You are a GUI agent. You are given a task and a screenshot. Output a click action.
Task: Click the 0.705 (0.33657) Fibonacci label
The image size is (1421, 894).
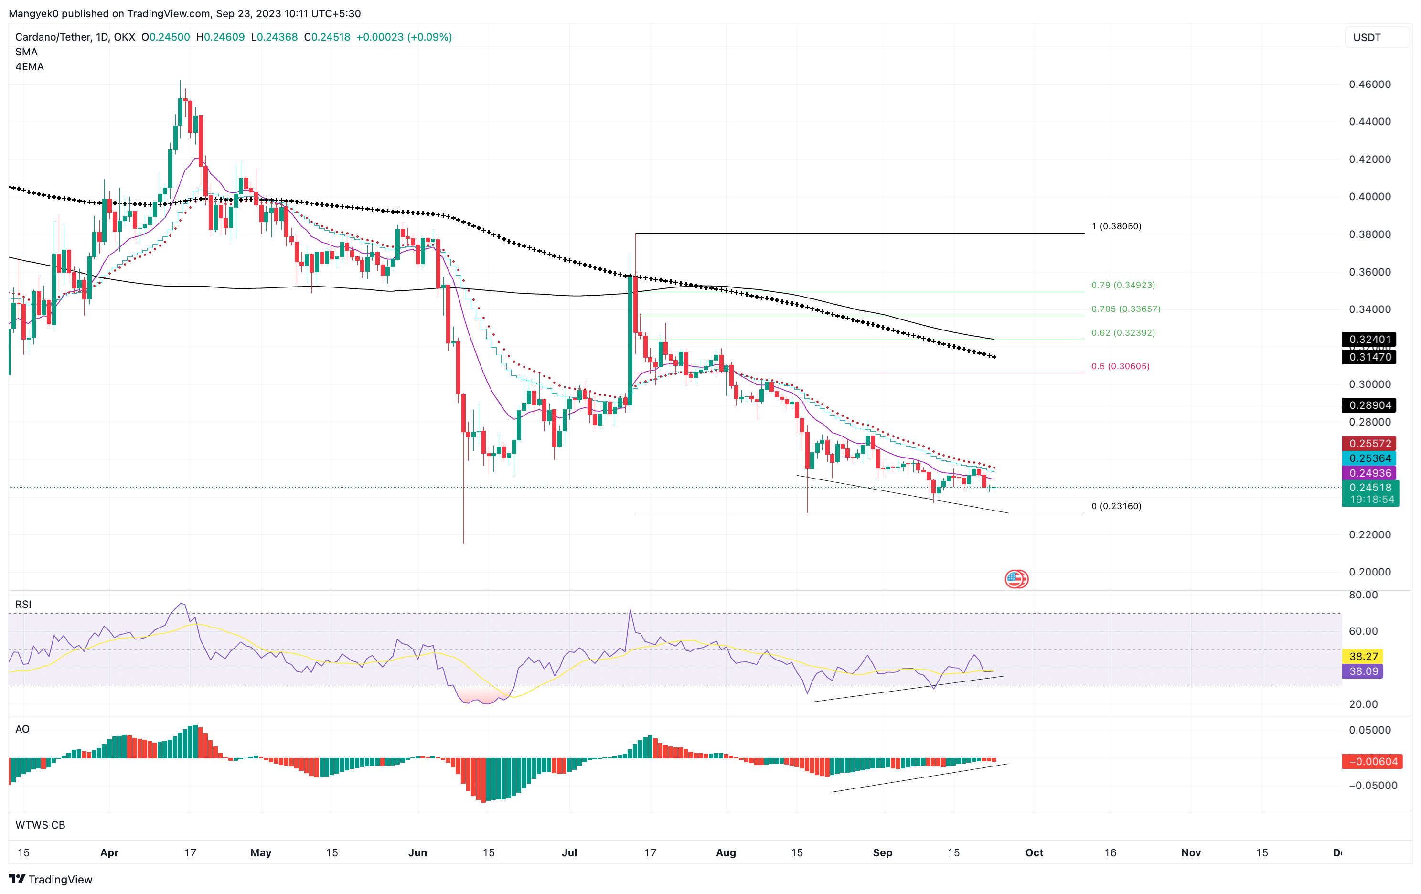[x=1126, y=309]
